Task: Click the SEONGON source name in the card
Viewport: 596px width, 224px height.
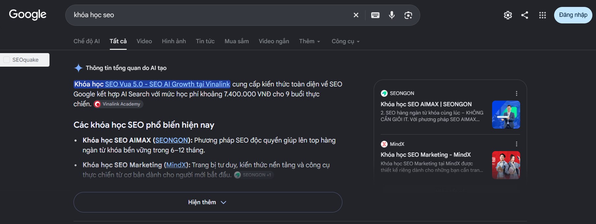Action: click(x=402, y=93)
